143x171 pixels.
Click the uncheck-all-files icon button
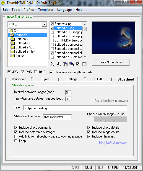(x=84, y=64)
